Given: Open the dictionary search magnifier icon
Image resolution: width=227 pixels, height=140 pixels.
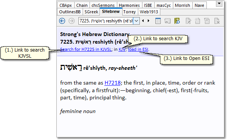Looking at the screenshot, I should 177,21.
